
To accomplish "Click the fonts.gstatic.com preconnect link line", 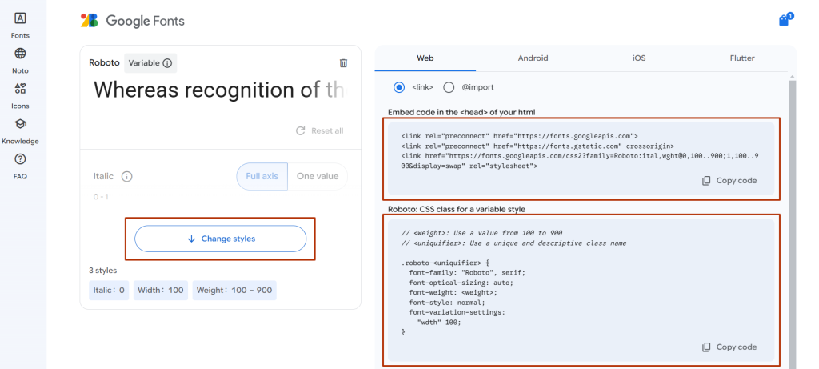I will point(537,146).
